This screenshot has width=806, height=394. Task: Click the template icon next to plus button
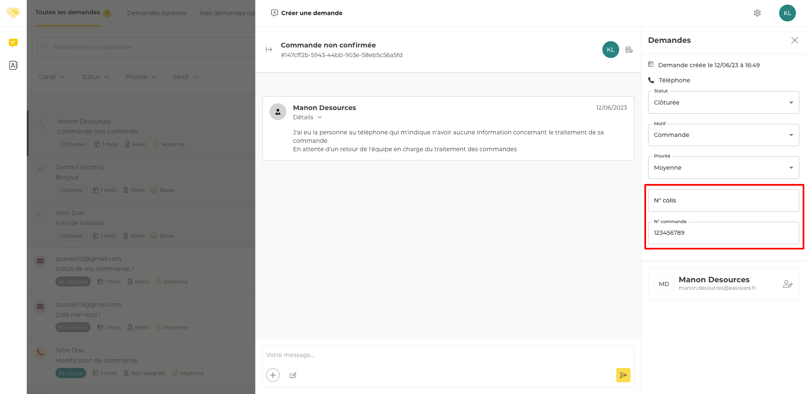tap(293, 375)
